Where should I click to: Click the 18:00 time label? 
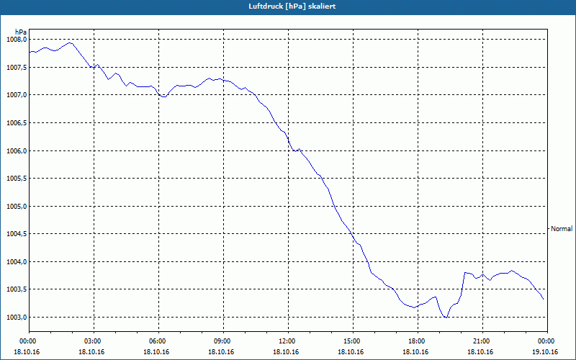tap(418, 341)
